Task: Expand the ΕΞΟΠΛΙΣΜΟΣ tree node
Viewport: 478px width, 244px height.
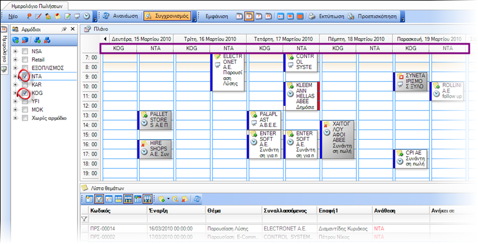Action: pos(15,68)
